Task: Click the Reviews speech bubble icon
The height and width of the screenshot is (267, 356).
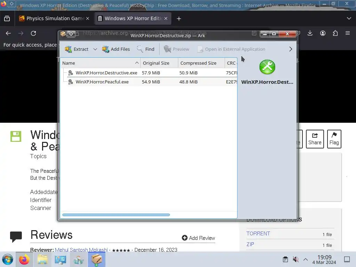Action: [16, 236]
